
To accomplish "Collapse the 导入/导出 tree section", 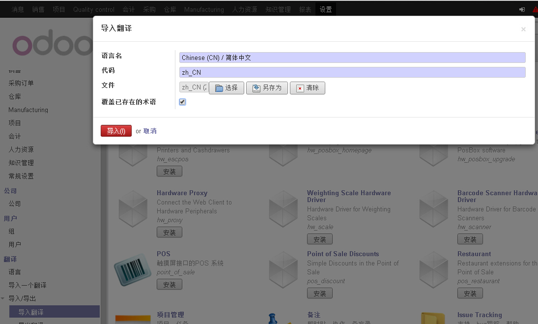I will click(x=4, y=298).
